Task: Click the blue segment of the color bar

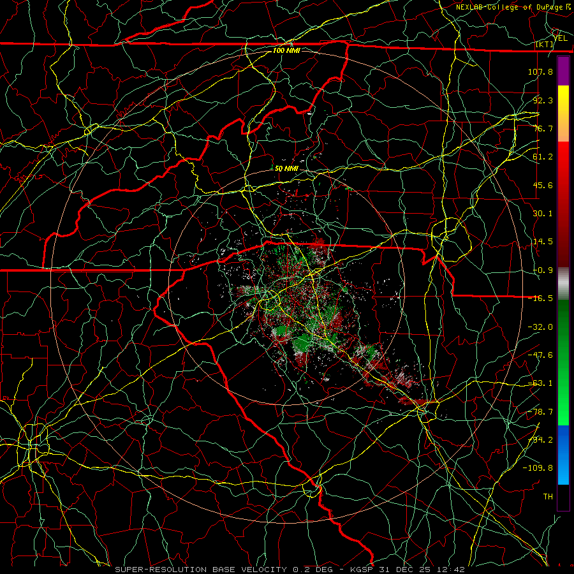Action: [x=563, y=455]
